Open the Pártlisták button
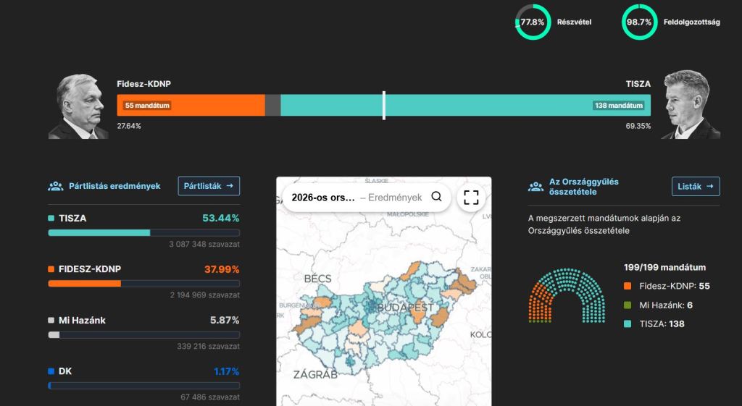742x406 pixels. [209, 186]
